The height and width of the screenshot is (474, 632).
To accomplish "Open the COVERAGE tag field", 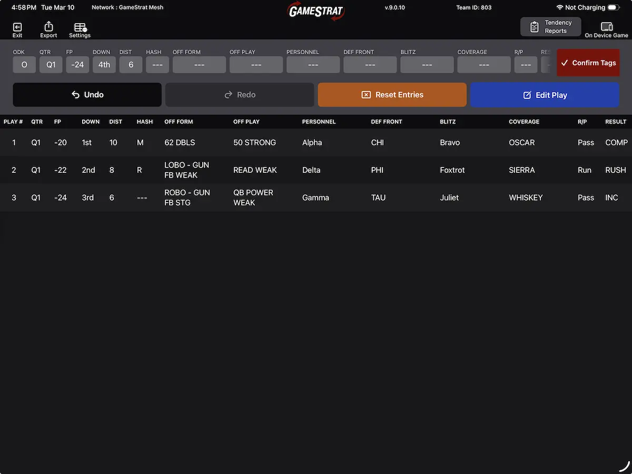I will [483, 65].
